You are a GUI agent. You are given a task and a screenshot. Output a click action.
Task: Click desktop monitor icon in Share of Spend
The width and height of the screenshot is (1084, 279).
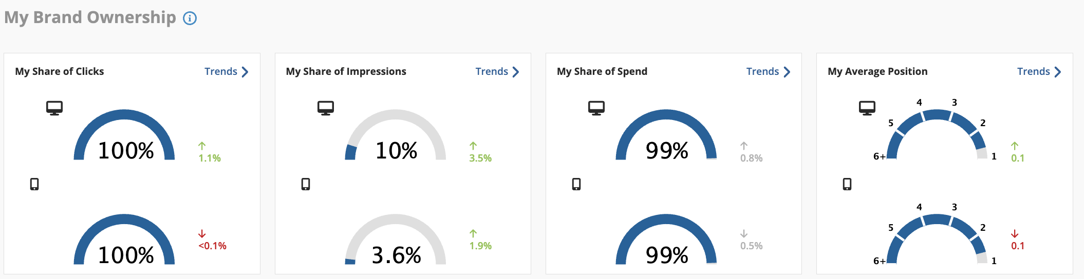point(596,108)
